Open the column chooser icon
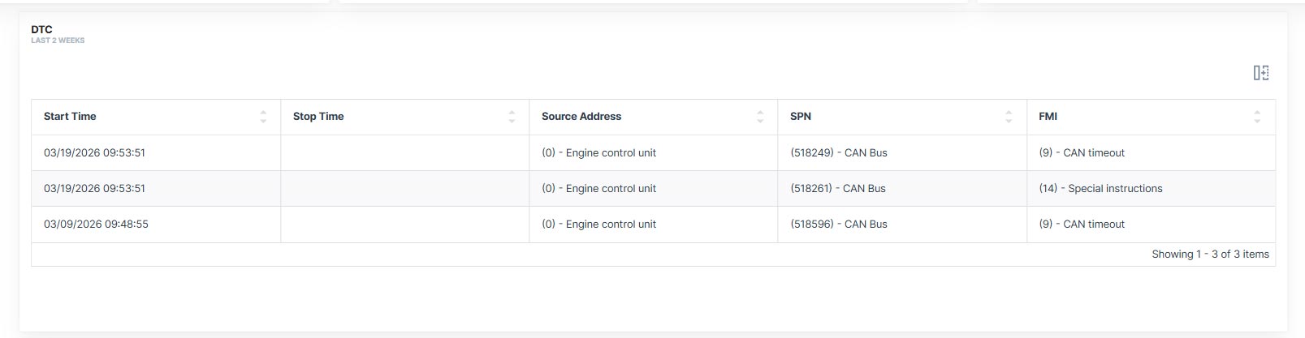1305x338 pixels. point(1260,73)
